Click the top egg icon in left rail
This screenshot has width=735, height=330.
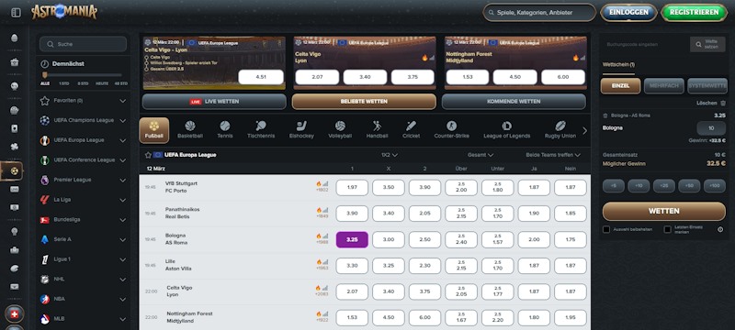coord(15,38)
